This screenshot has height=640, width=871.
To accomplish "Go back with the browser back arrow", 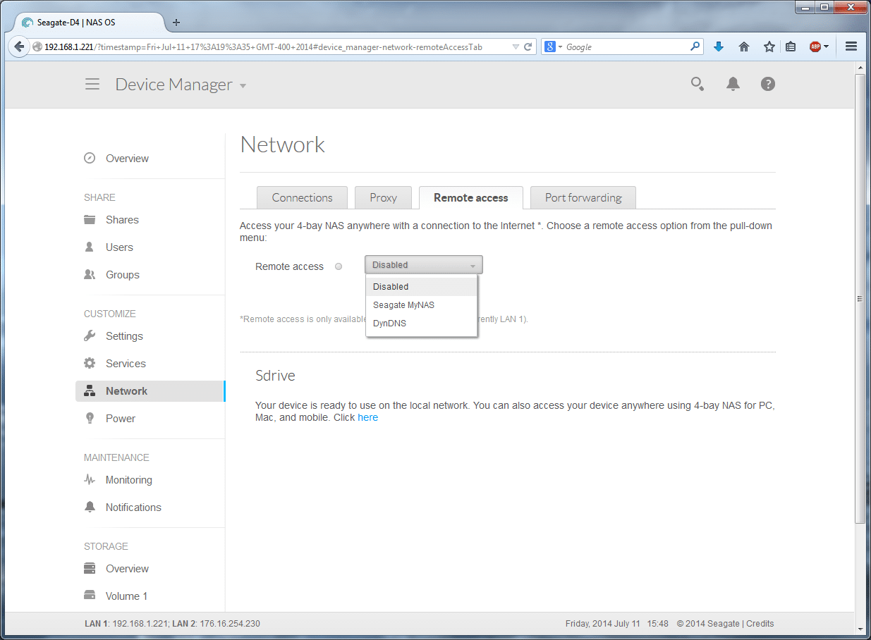I will (x=19, y=47).
